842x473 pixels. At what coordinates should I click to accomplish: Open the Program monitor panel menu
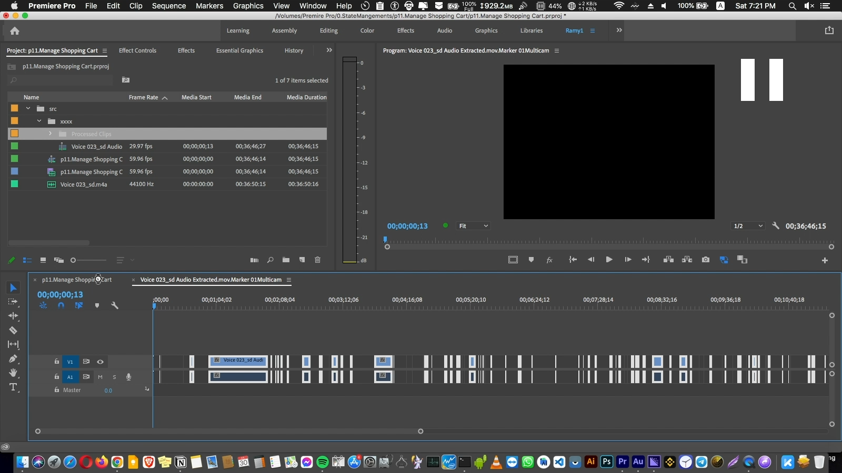pos(557,51)
